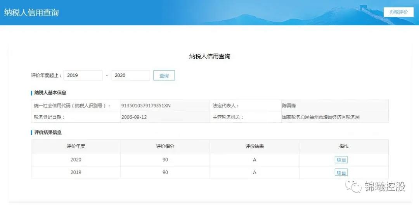Select tax registration date 2006-09-12
The height and width of the screenshot is (205, 419).
point(134,117)
